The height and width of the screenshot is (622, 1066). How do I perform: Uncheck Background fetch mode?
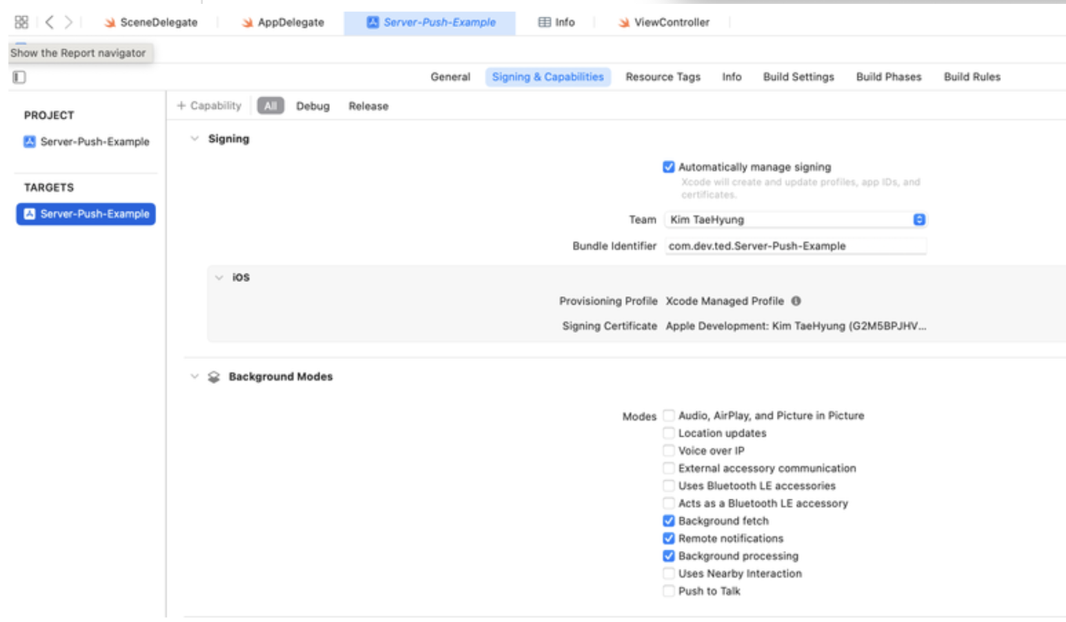[x=669, y=521]
